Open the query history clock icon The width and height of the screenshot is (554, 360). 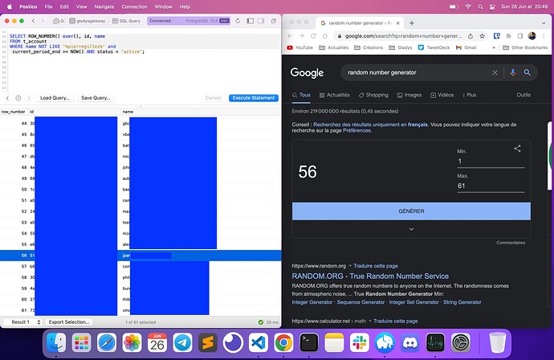click(18, 97)
